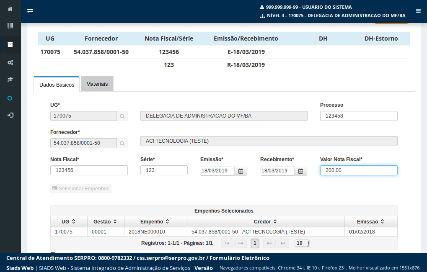The height and width of the screenshot is (272, 427).
Task: Click Registros: 1-1/1 - Páginas: 1/1 text
Action: pos(177,243)
